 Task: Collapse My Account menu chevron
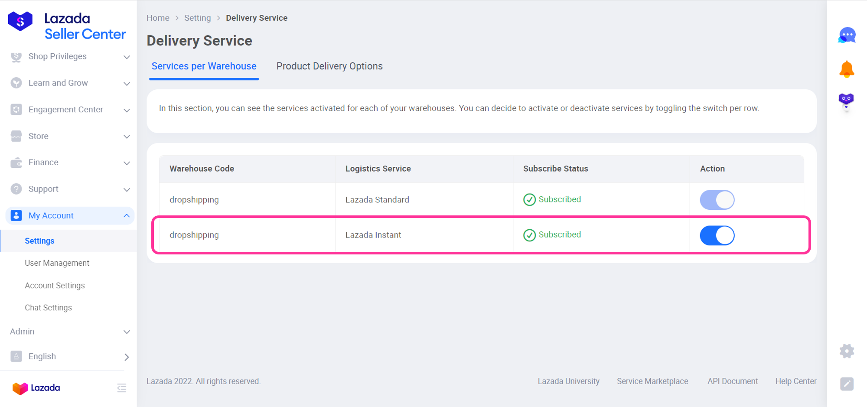pyautogui.click(x=127, y=215)
